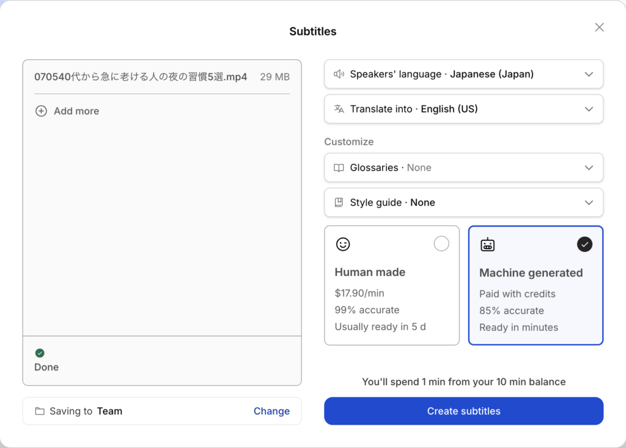The image size is (626, 448).
Task: Click the folder icon beside Saving to
Action: point(40,411)
